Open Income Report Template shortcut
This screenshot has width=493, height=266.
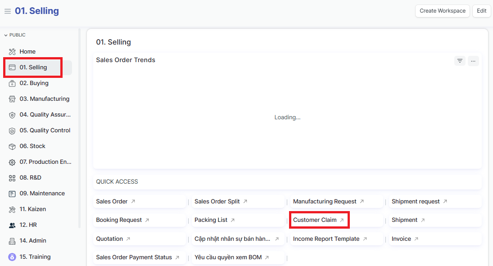326,239
